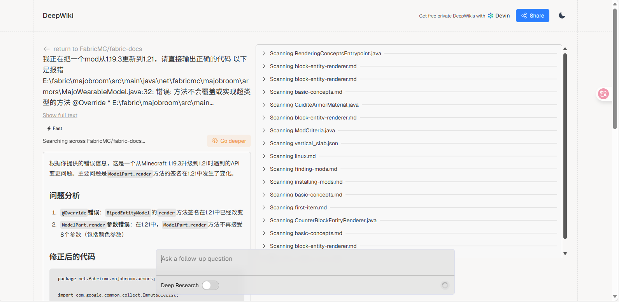Viewport: 619px width, 302px height.
Task: Click the inner results panel scrollbar thumb
Action: pos(565,146)
